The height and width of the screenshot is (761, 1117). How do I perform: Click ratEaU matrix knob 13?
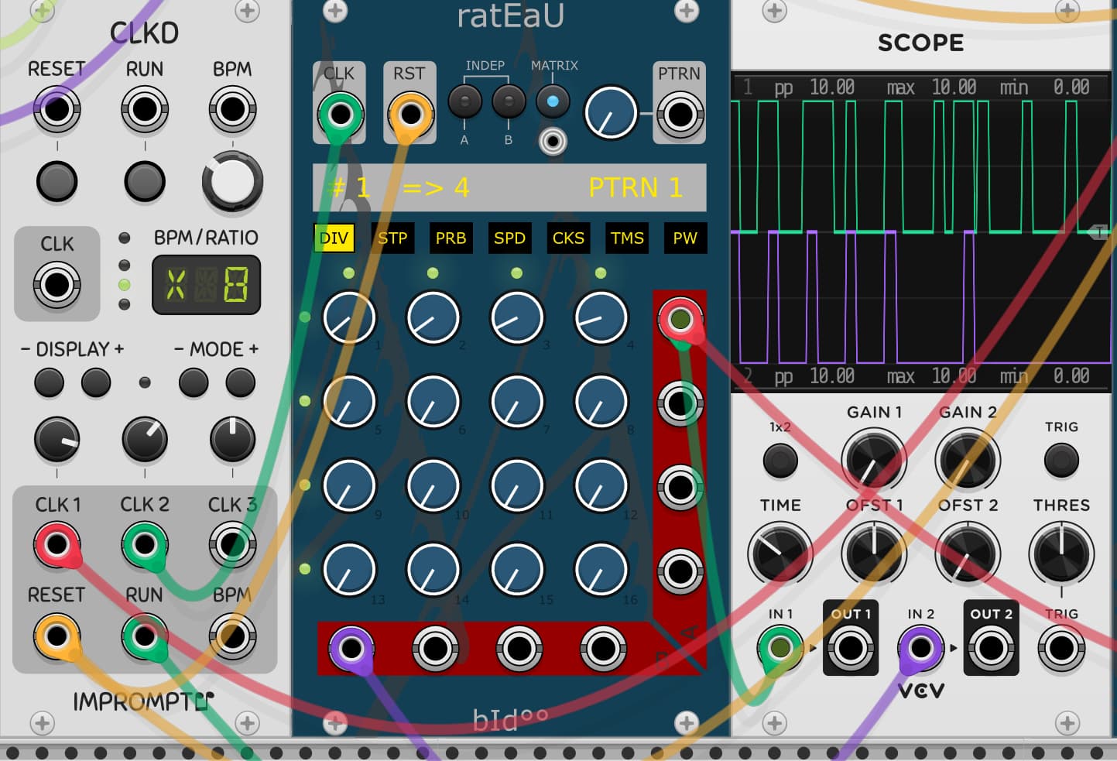(349, 570)
